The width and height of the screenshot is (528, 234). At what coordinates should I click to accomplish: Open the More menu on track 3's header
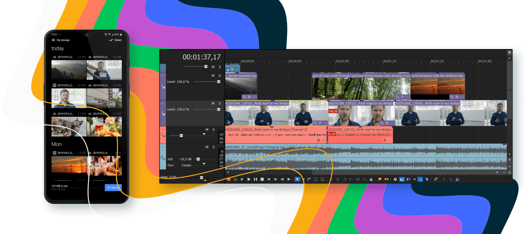(x=162, y=103)
